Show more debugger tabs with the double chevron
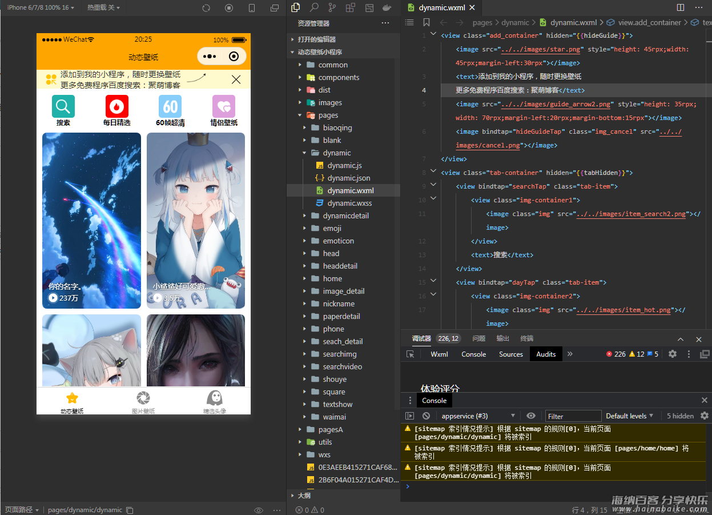 tap(569, 354)
